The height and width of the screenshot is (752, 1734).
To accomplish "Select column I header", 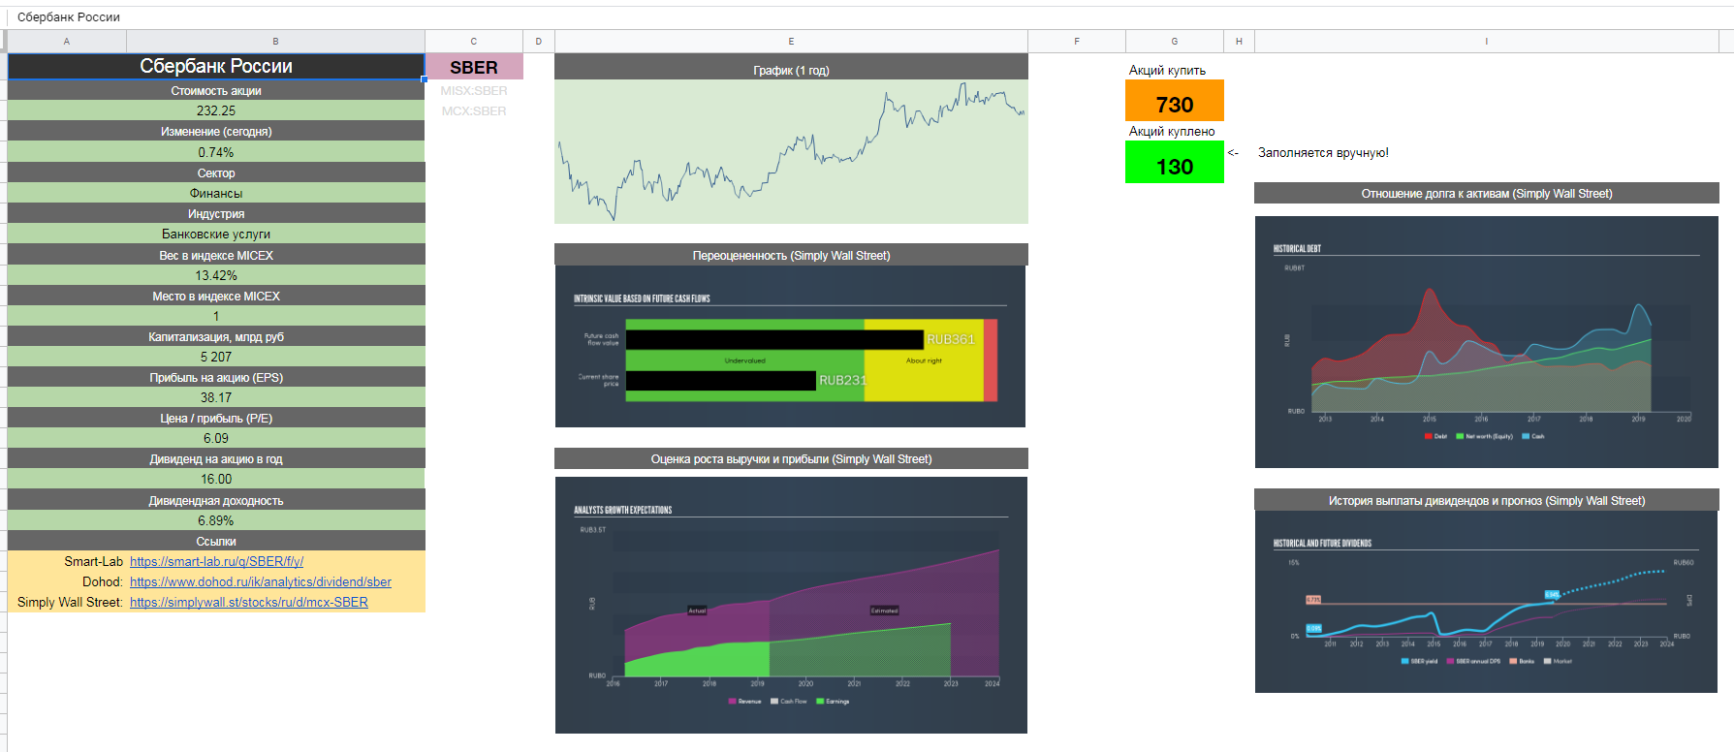I will pyautogui.click(x=1486, y=41).
